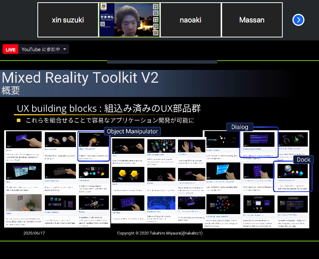Click the Near Menu thumbnail
This screenshot has height=259, width=319.
click(x=128, y=203)
